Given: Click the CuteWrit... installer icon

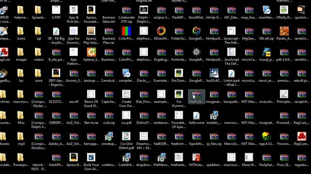Looking at the screenshot, I should pos(126,158).
